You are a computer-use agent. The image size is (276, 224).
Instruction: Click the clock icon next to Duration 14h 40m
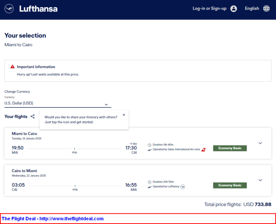click(x=150, y=145)
